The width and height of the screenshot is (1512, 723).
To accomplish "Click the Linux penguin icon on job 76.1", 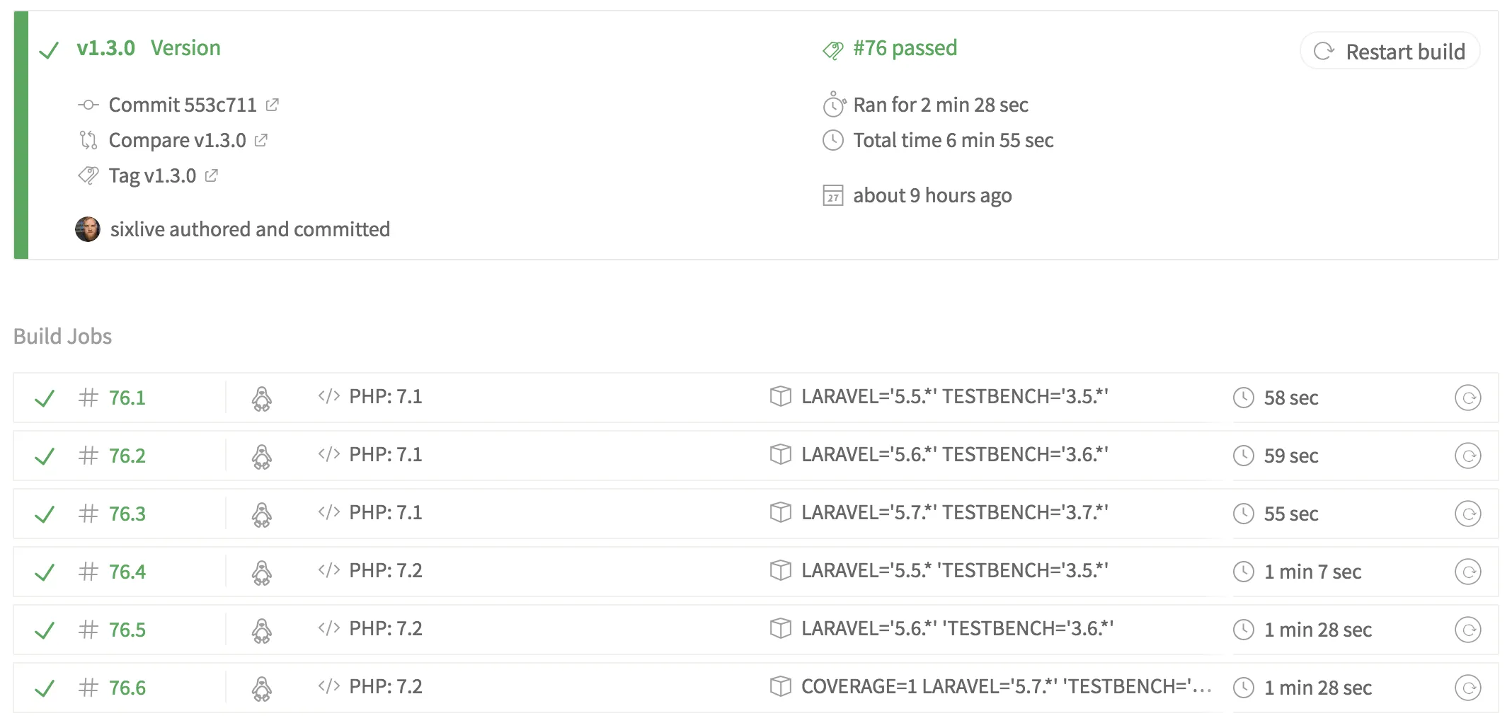I will click(x=262, y=398).
